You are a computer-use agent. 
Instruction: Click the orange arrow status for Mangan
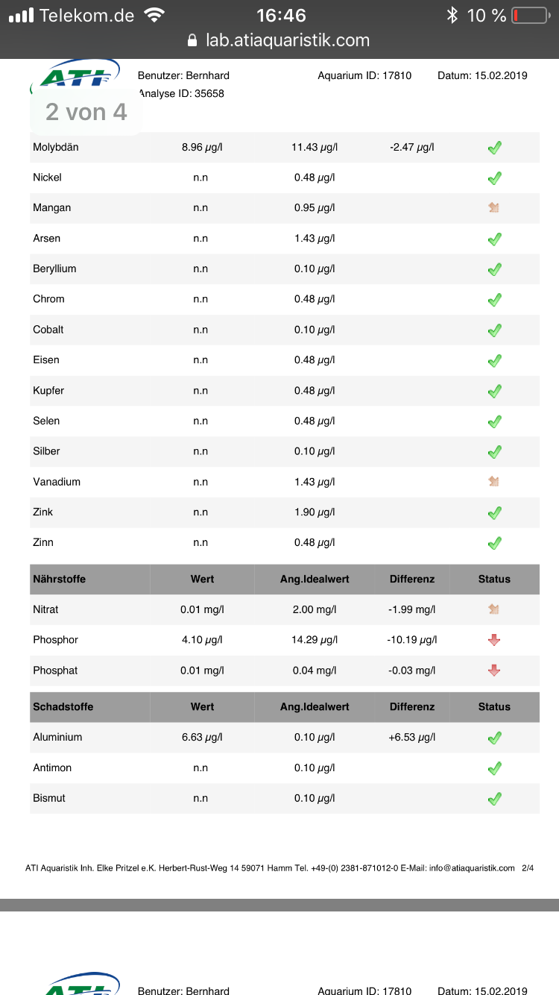coord(493,208)
